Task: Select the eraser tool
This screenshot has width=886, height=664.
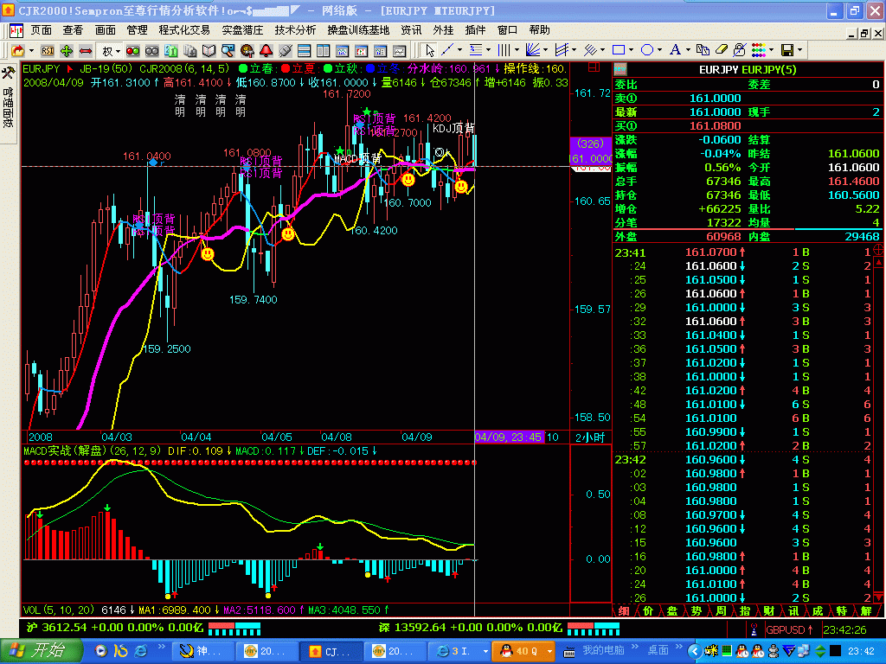Action: [x=721, y=50]
